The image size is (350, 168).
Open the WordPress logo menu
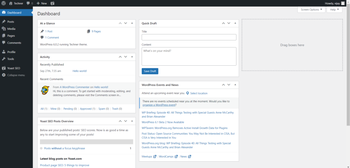3,3
